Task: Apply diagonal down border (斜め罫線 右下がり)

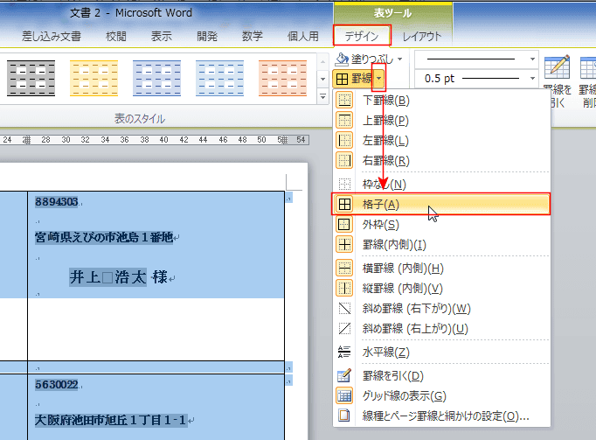Action: pyautogui.click(x=345, y=308)
